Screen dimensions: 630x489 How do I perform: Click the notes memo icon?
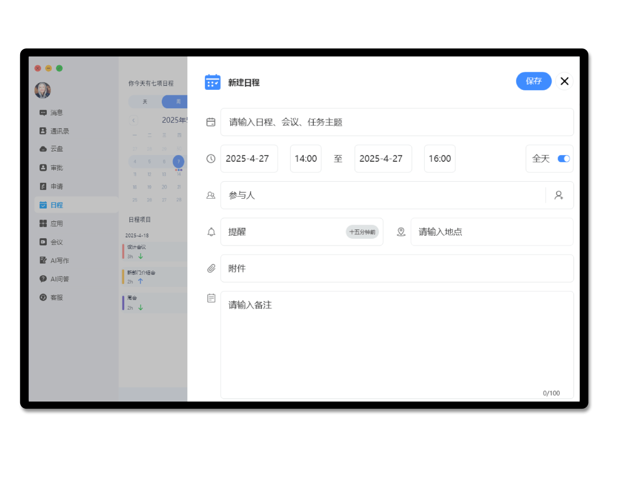point(211,298)
